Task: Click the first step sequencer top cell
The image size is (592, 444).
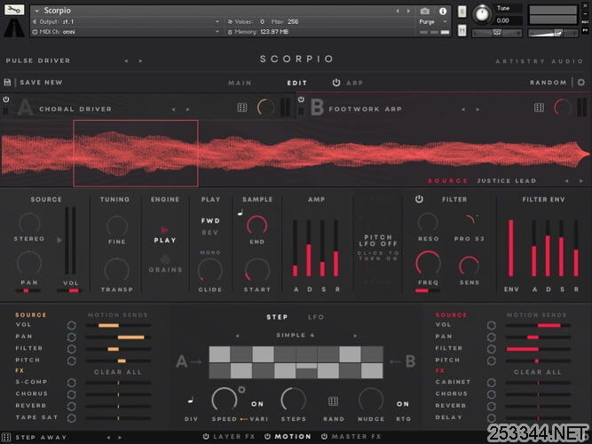Action: coord(219,354)
